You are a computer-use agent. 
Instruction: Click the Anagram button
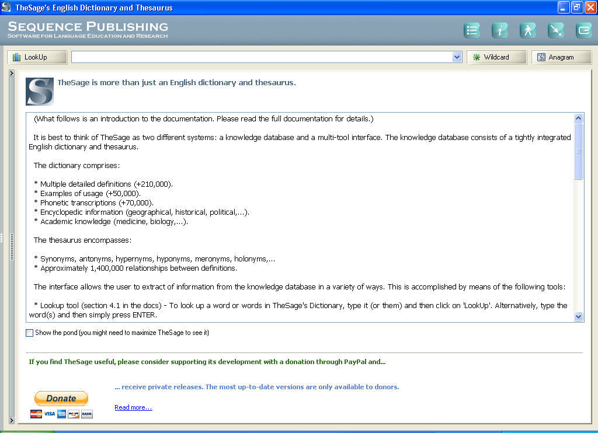point(561,57)
